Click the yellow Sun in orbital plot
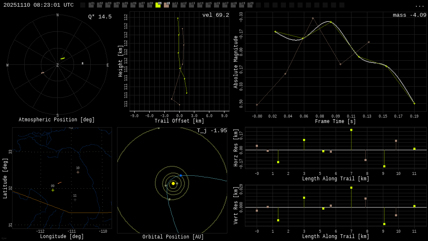Screen dimensions: 428x241 pos(173,183)
